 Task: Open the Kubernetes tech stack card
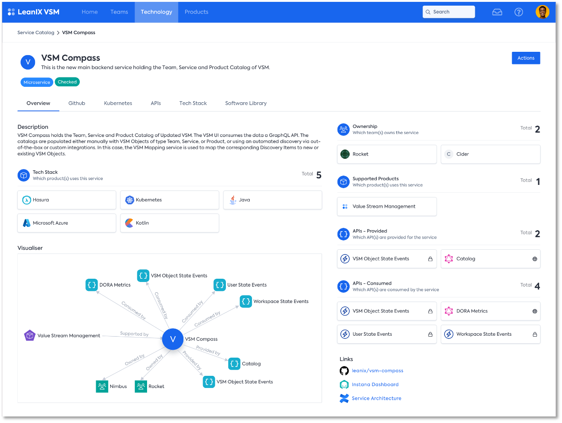click(169, 200)
